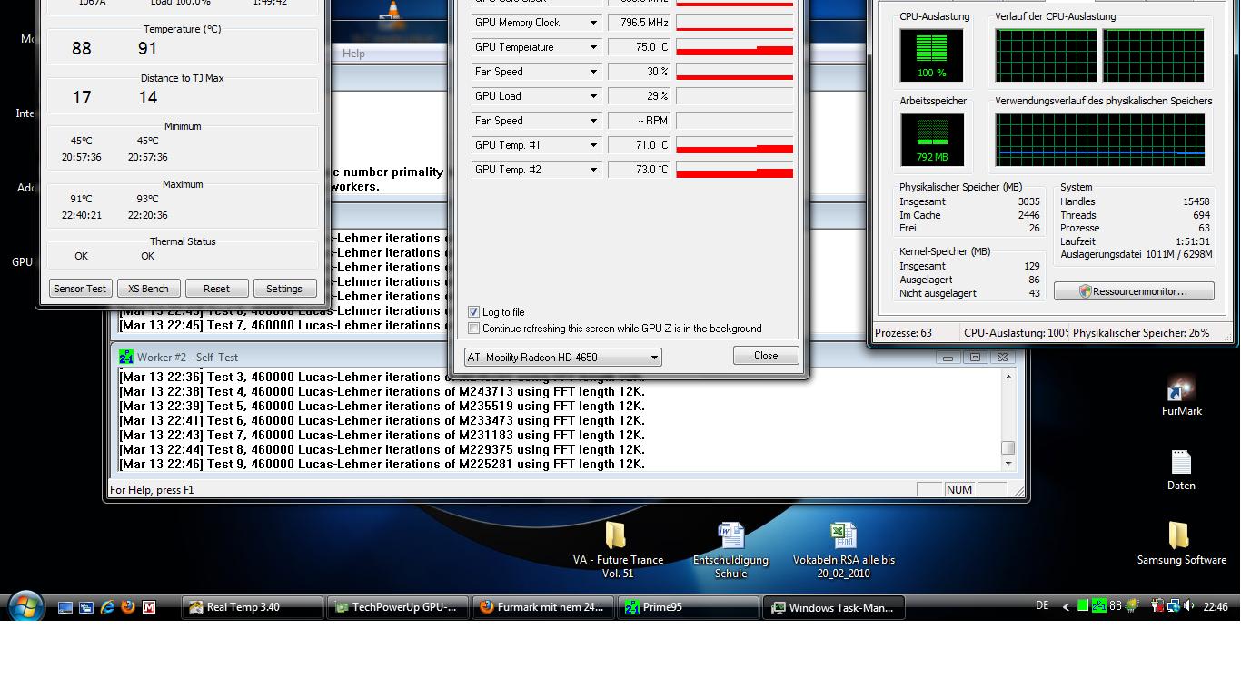The height and width of the screenshot is (697, 1241).
Task: Click the Worker #2 scrollbar thumb
Action: 1008,447
